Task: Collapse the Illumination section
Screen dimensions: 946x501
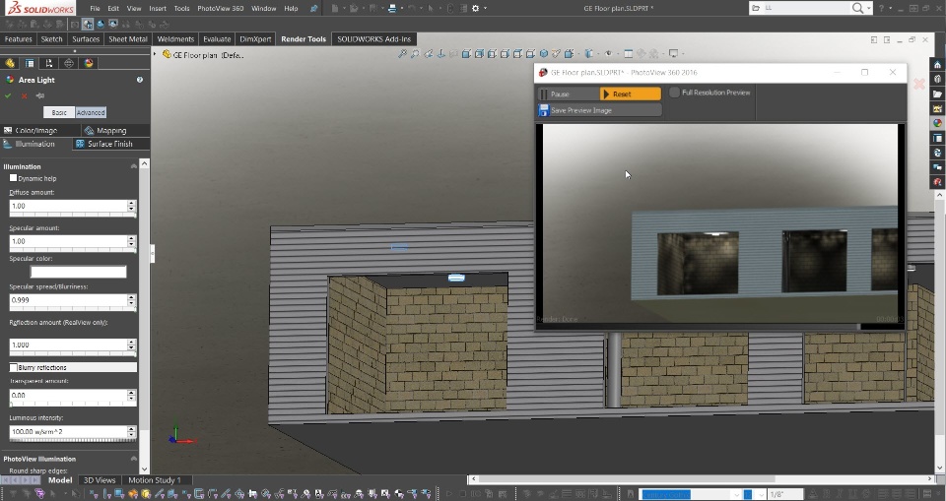Action: tap(134, 166)
